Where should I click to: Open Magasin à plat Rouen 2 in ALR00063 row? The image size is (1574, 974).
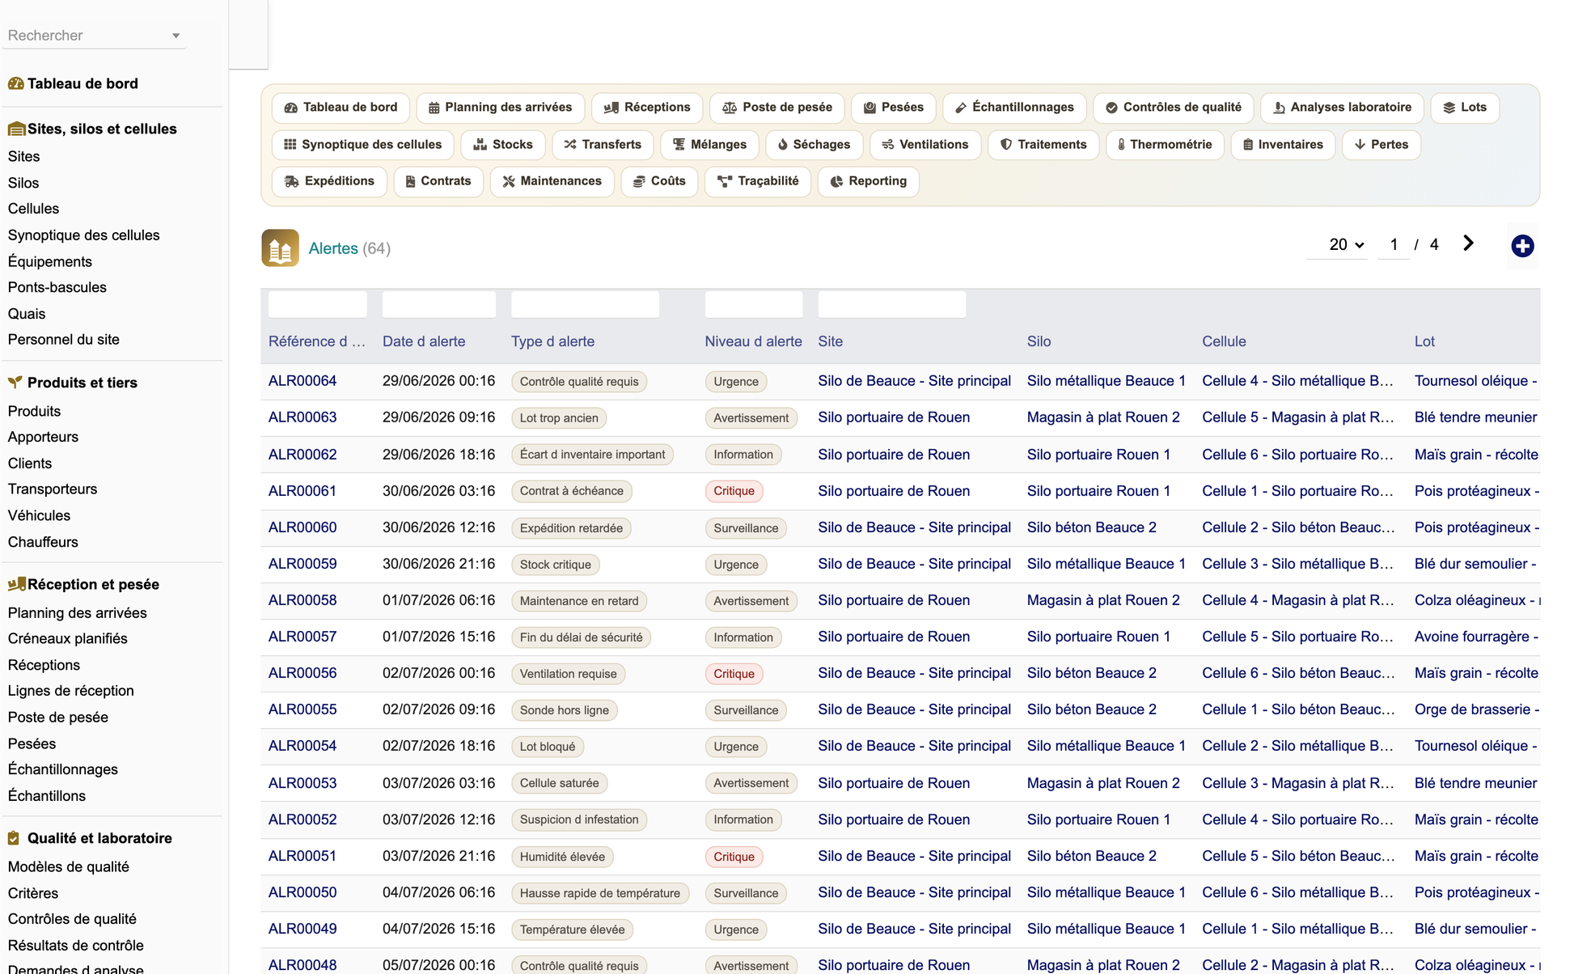point(1103,417)
